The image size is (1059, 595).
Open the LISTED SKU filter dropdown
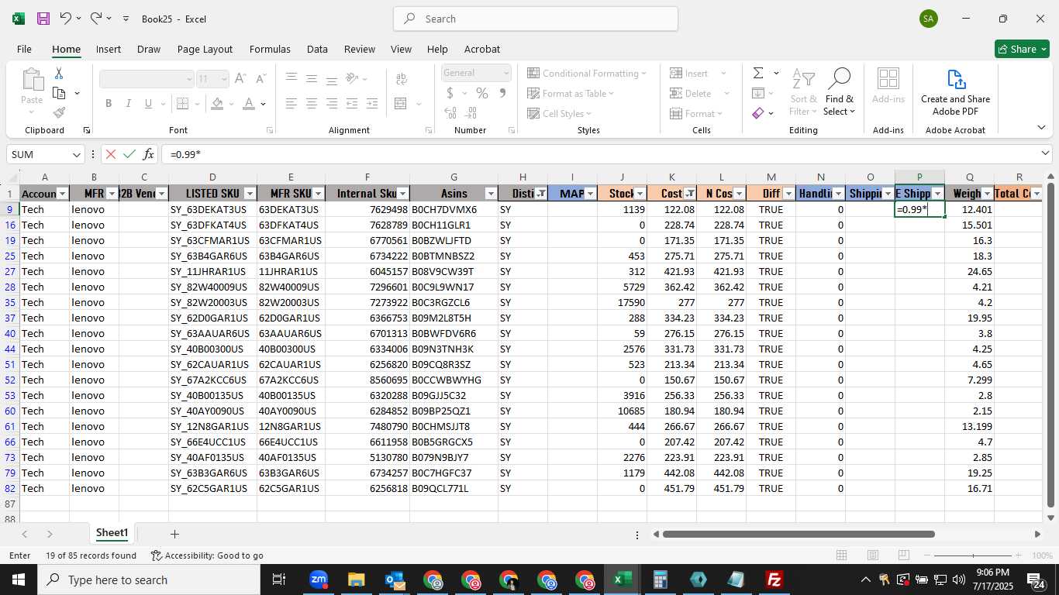[250, 194]
